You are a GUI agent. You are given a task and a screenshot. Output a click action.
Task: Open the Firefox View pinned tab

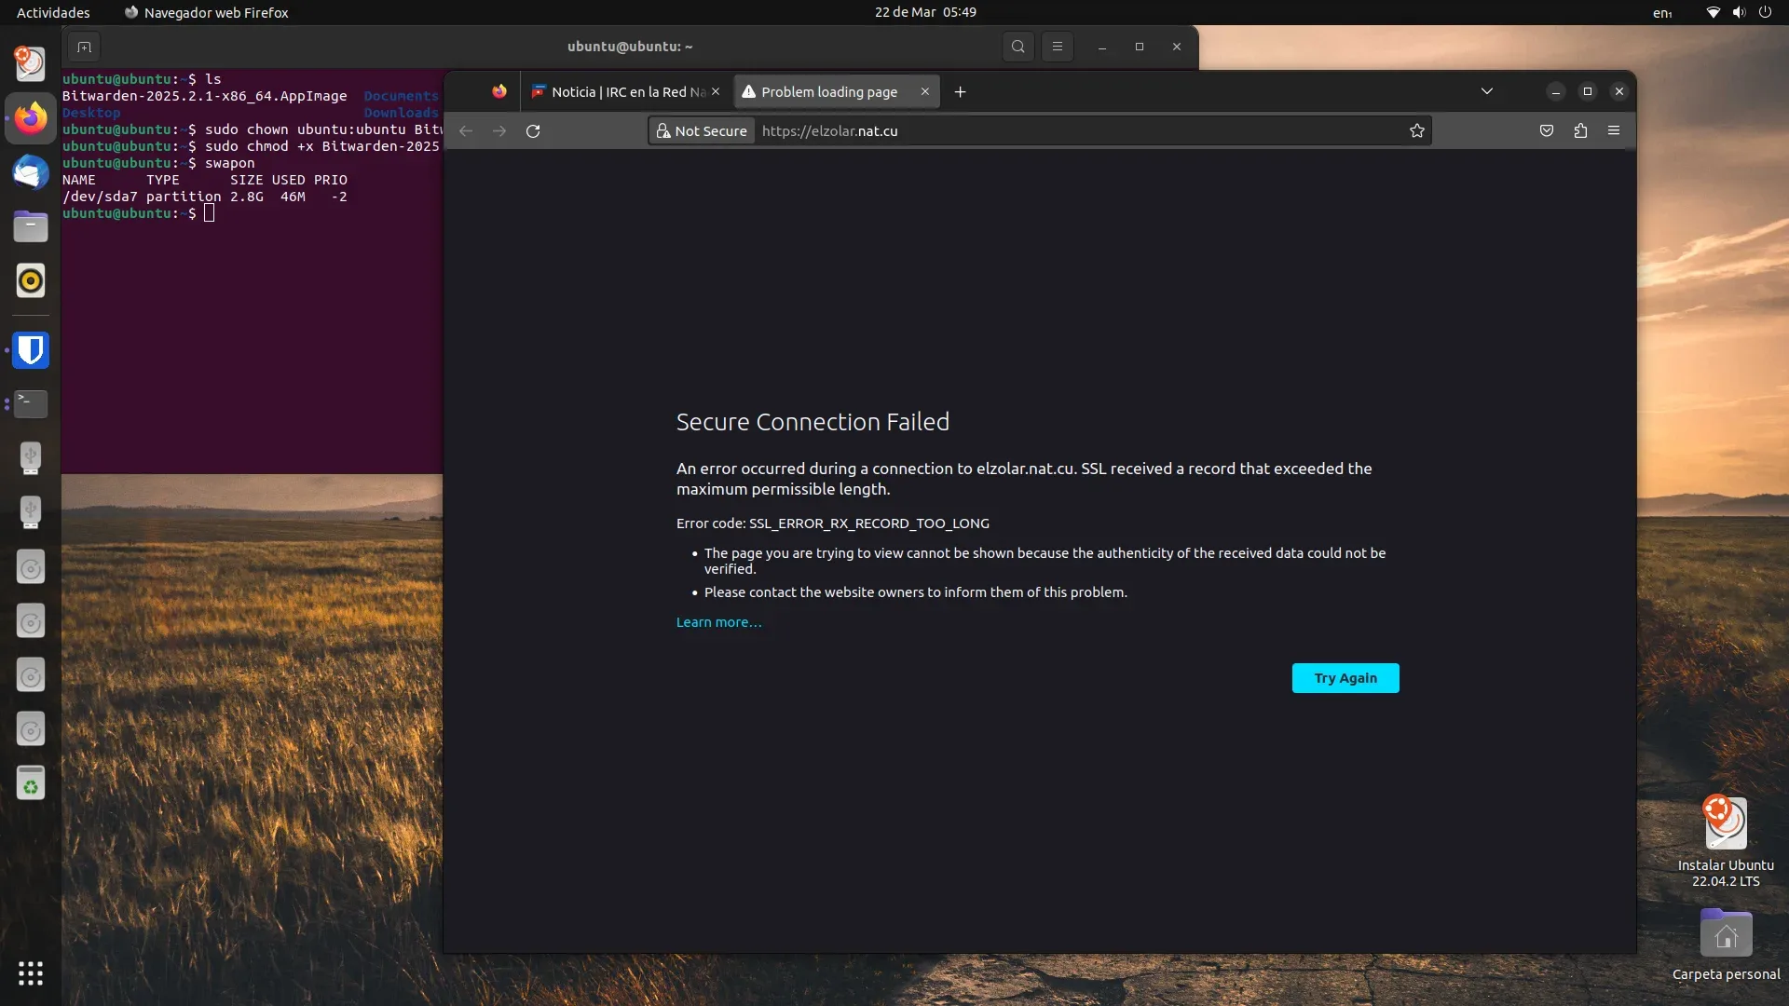(499, 91)
